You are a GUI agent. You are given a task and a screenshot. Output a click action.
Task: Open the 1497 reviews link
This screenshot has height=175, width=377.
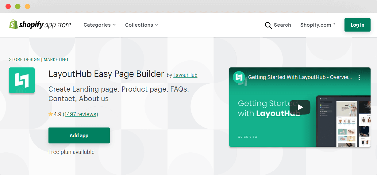click(80, 114)
